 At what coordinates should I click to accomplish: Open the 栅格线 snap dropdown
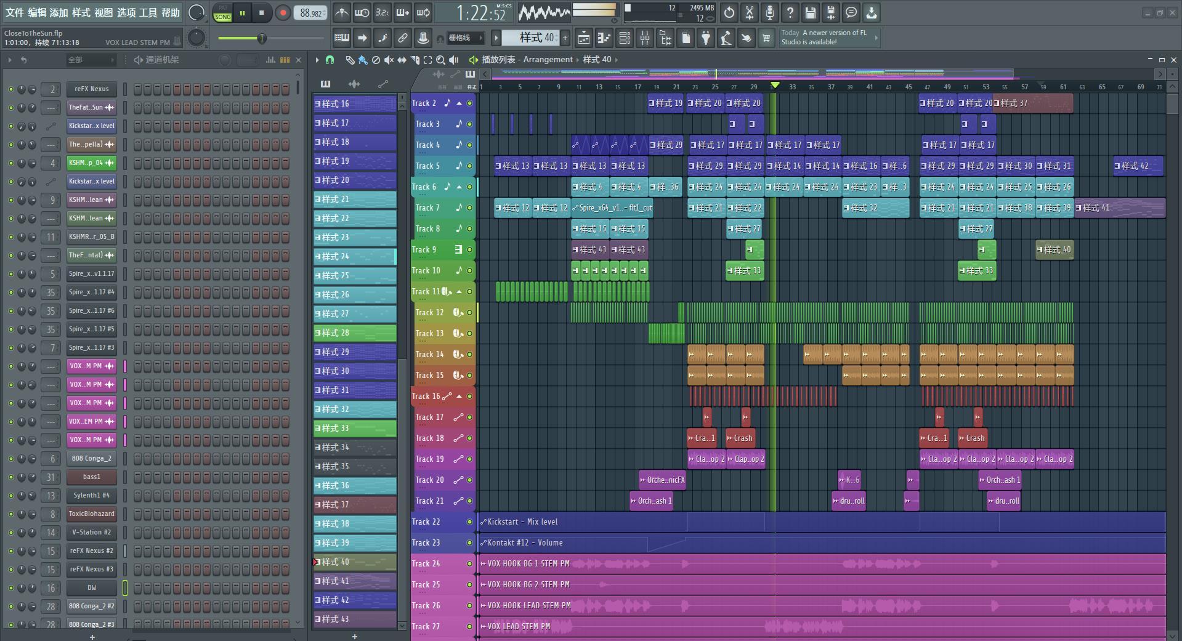click(x=465, y=38)
